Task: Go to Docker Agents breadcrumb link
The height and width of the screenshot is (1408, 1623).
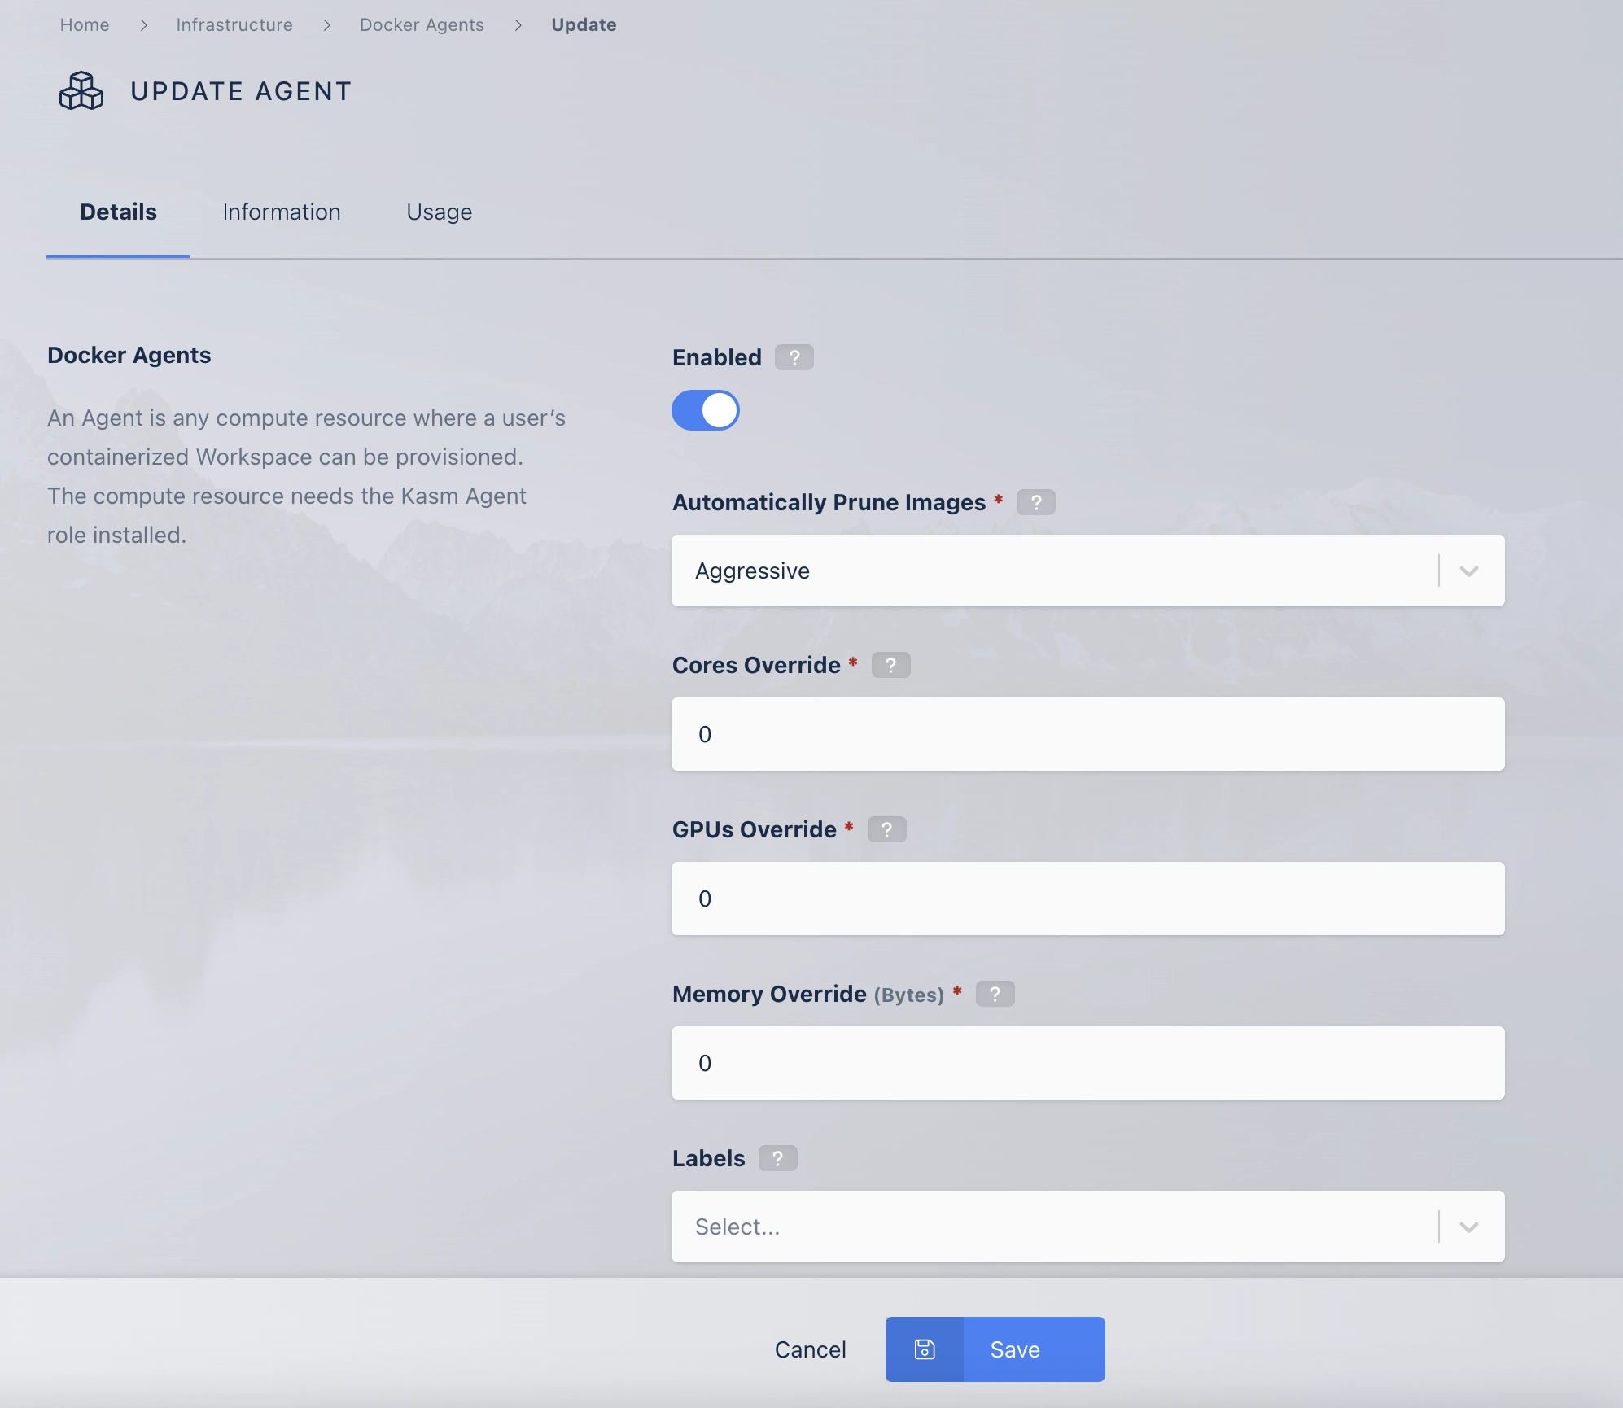Action: tap(422, 24)
